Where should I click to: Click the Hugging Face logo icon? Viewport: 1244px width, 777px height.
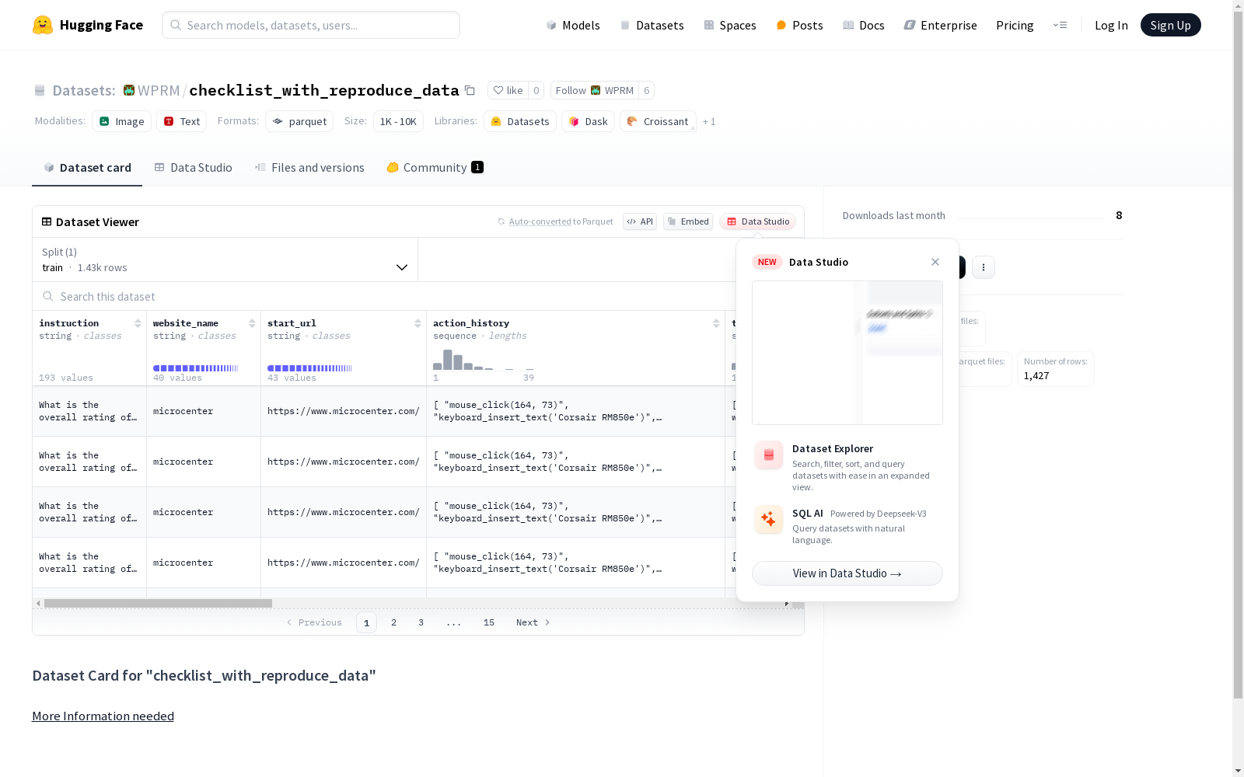pyautogui.click(x=43, y=25)
